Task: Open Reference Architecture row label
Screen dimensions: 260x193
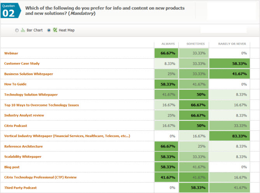Action: pos(23,146)
